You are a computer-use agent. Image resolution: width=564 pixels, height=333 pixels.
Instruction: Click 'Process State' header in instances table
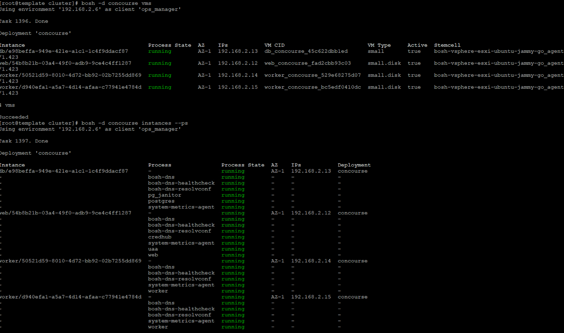click(x=243, y=165)
